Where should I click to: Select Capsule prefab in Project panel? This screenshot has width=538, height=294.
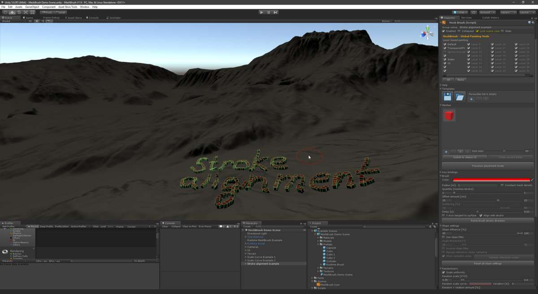[331, 248]
